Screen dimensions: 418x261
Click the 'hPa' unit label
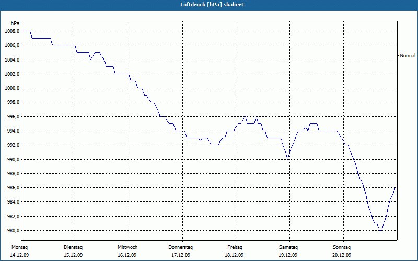15,23
